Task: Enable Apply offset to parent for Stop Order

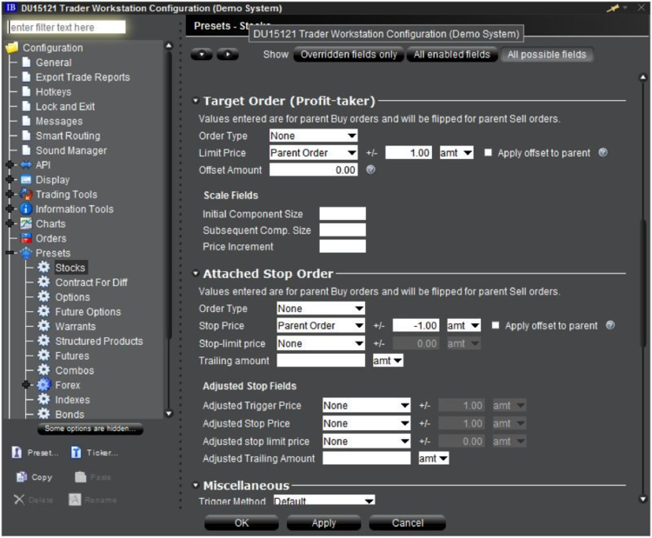Action: coord(496,325)
